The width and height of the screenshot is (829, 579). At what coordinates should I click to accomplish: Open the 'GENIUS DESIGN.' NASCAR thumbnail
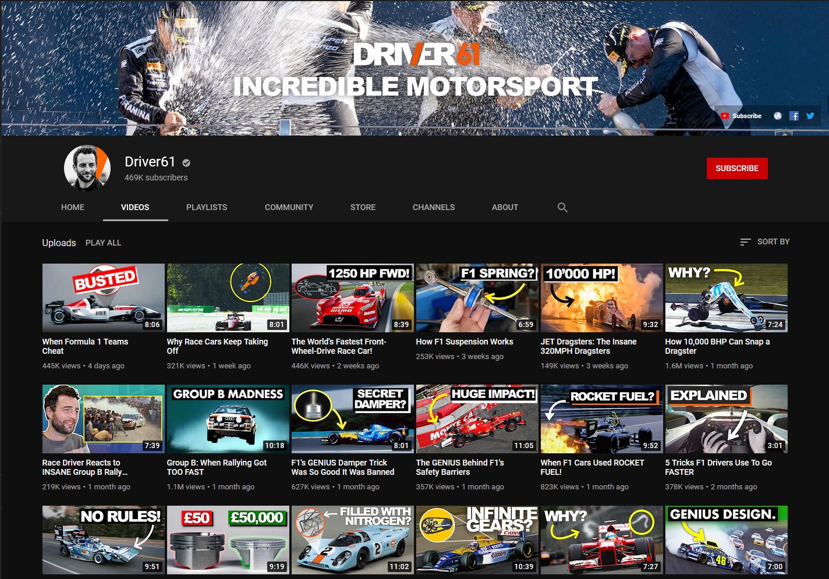pos(726,540)
